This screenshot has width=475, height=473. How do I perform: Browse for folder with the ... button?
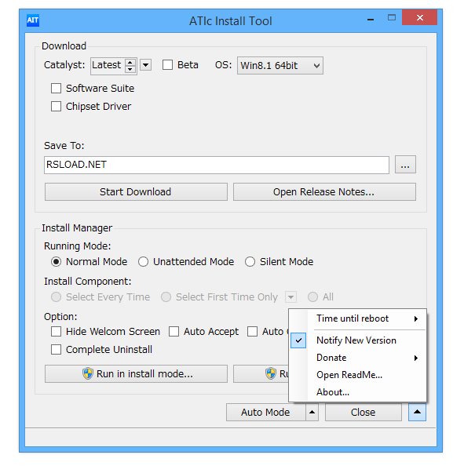405,165
